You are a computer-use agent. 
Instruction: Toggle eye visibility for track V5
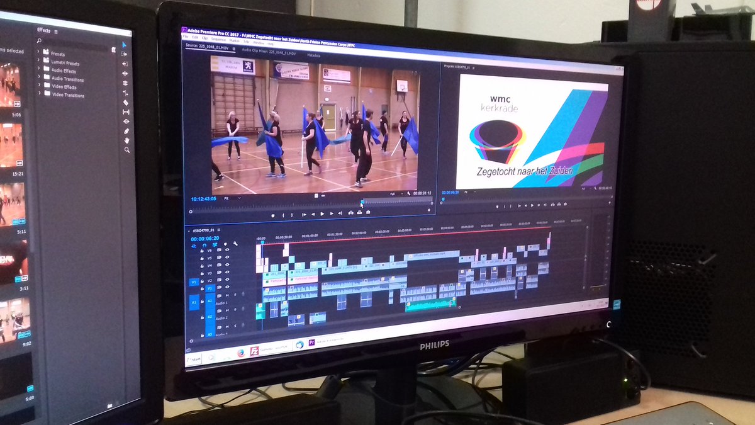coord(227,257)
